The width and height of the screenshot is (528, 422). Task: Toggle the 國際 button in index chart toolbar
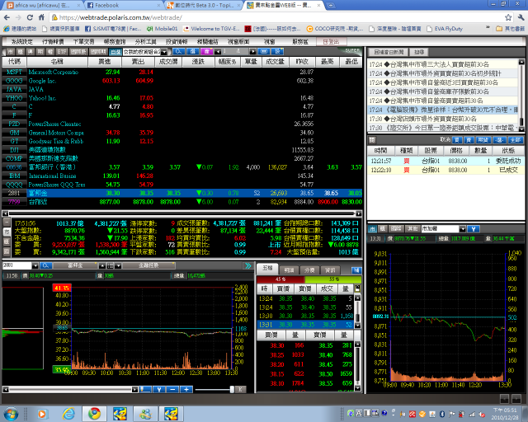pos(396,229)
